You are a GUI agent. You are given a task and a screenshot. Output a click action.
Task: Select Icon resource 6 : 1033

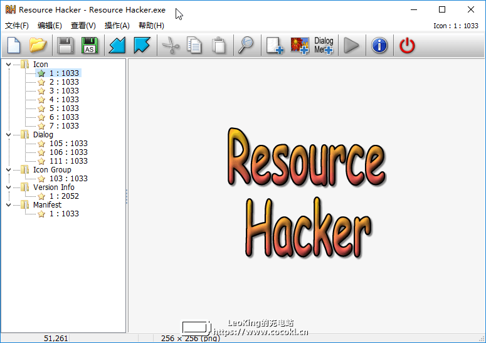[64, 117]
